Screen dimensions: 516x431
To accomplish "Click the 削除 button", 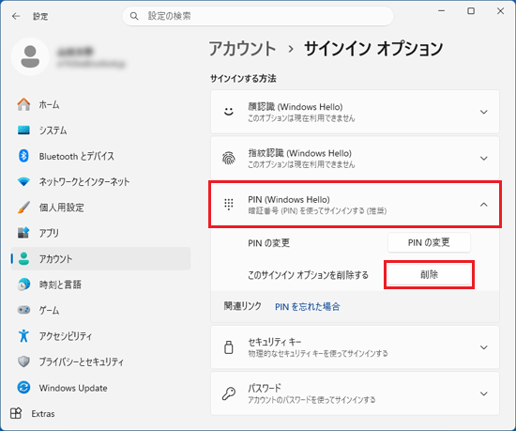I will (429, 274).
